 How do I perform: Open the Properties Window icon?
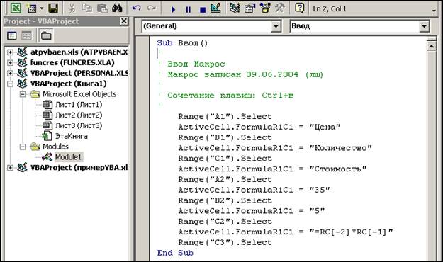point(249,8)
